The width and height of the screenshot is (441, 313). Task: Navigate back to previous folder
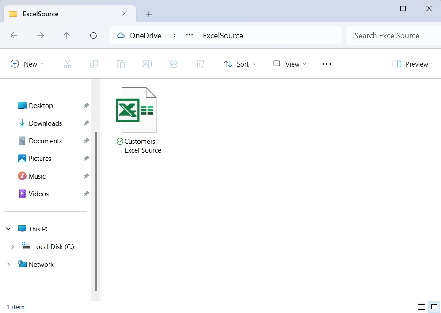(x=14, y=36)
